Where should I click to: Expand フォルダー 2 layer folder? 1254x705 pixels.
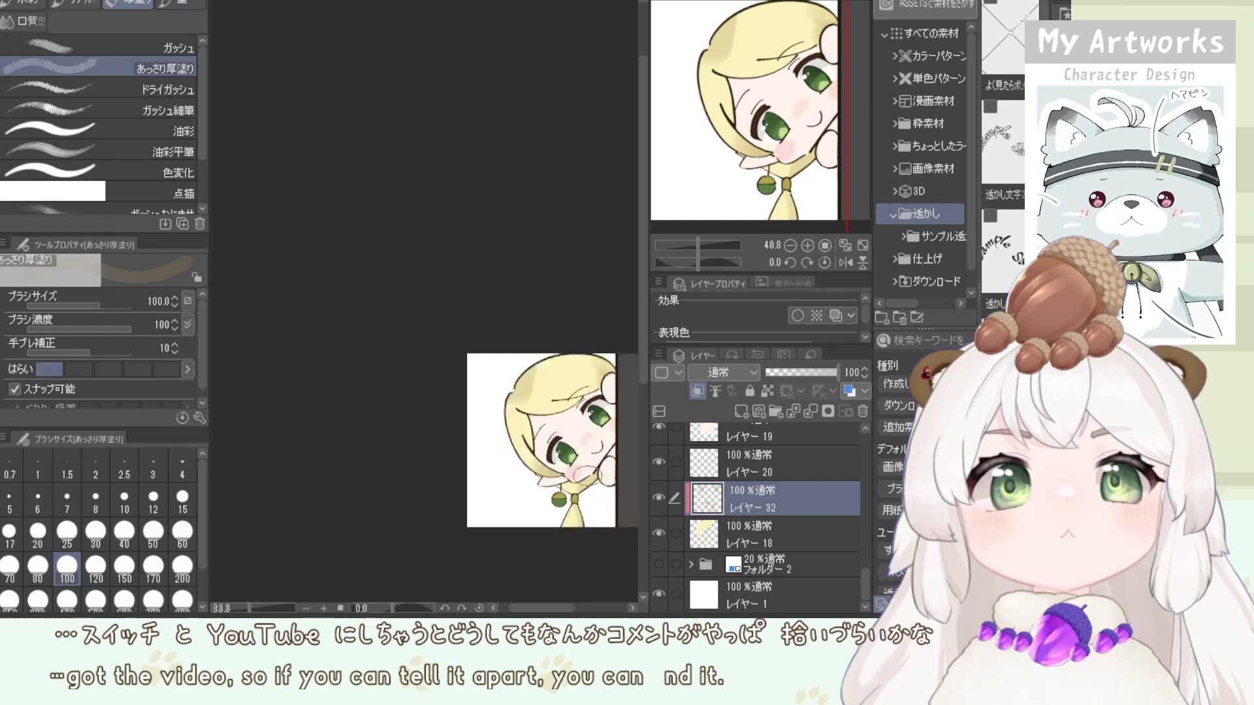[x=691, y=564]
